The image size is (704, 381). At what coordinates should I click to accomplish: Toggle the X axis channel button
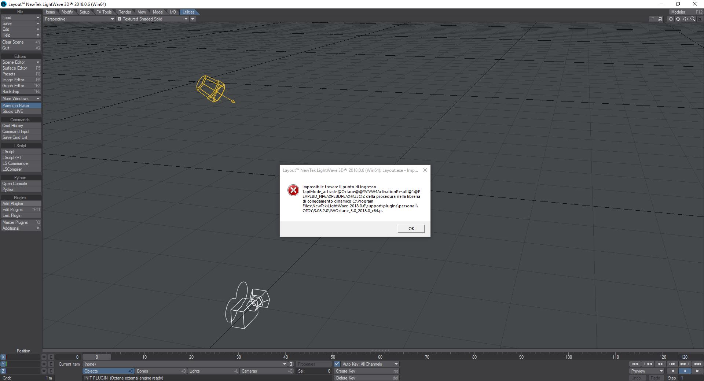click(3, 357)
